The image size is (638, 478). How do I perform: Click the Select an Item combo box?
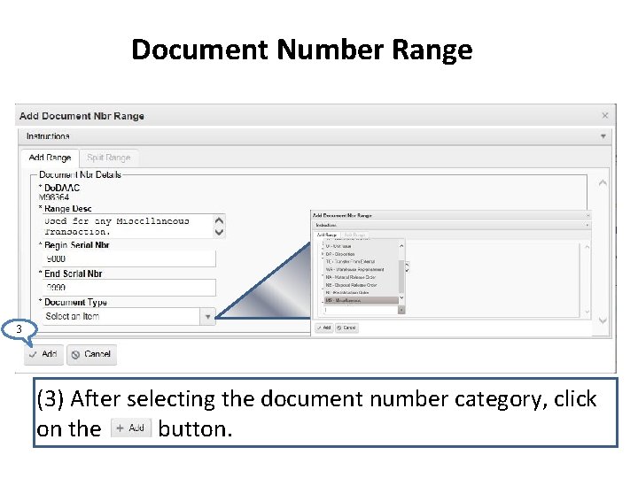click(128, 317)
